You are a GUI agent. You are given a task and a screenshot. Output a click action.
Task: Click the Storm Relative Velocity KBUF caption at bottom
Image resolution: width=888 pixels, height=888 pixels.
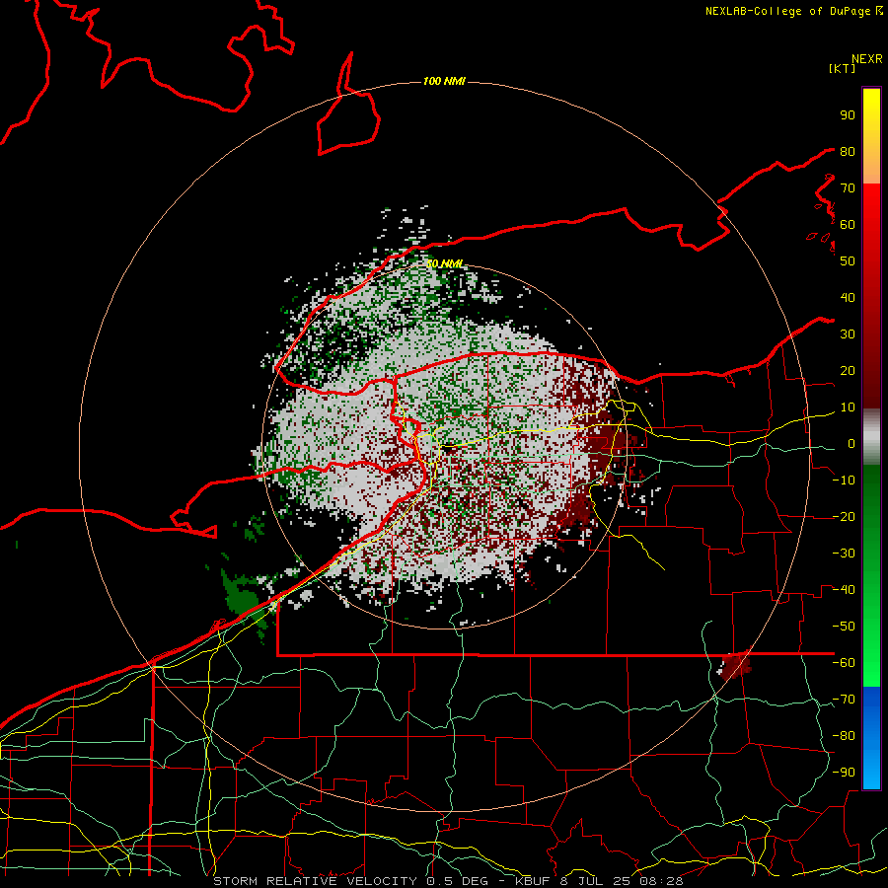pyautogui.click(x=448, y=881)
